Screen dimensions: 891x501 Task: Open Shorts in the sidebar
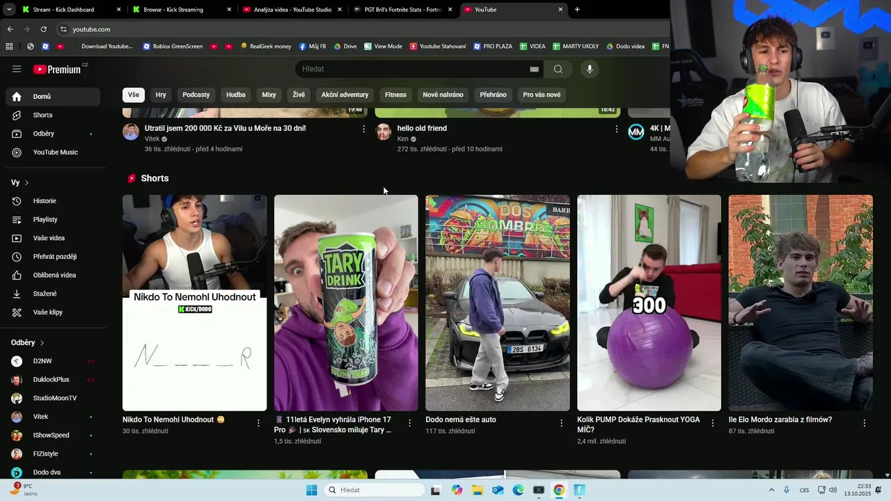pyautogui.click(x=53, y=115)
